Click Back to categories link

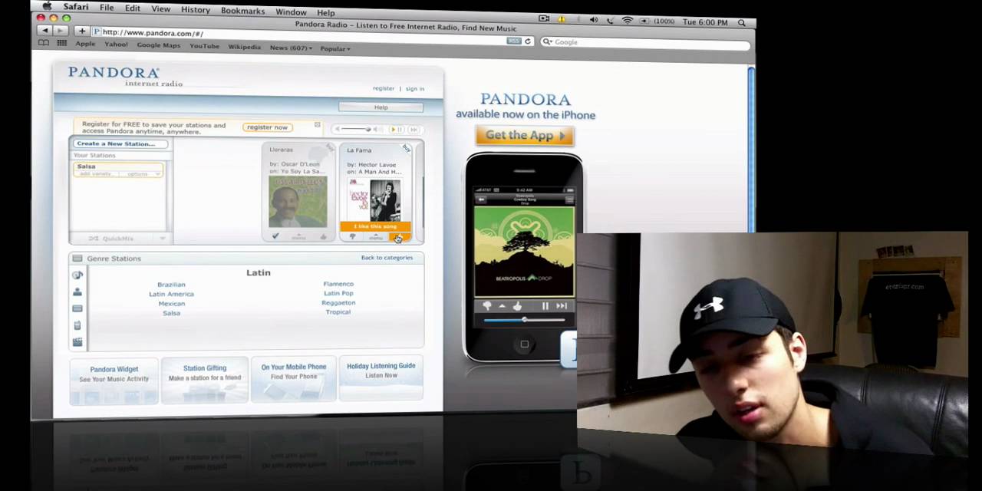(387, 258)
